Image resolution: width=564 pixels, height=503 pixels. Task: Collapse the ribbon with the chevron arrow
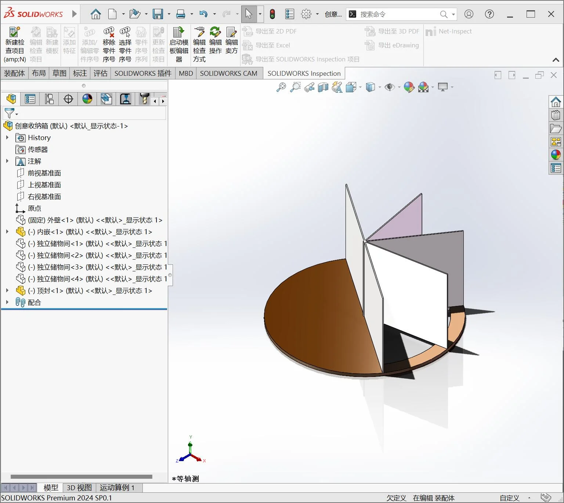(x=556, y=60)
